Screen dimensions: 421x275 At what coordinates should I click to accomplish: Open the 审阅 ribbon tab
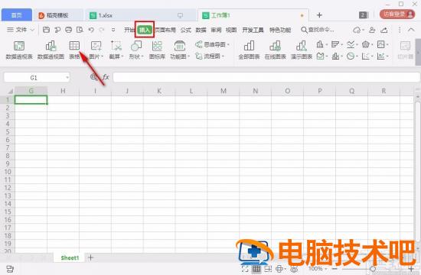pos(216,30)
